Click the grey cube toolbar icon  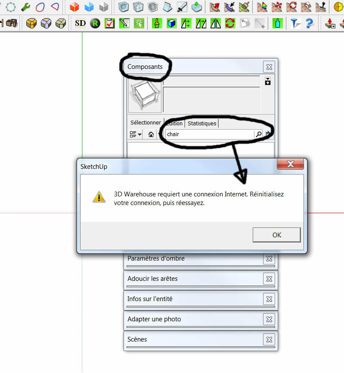coord(104,6)
